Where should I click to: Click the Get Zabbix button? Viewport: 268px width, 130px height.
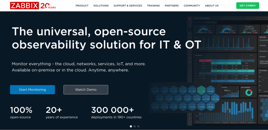[x=248, y=6]
